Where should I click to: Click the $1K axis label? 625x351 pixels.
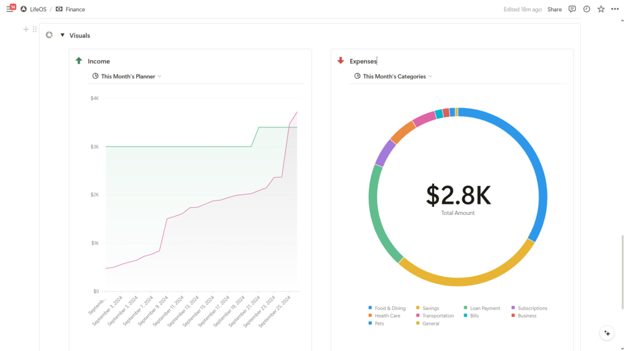point(95,243)
